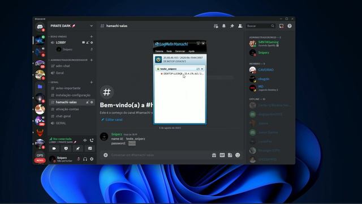Select DESKTOP peer row in Hamachi

pos(182,74)
